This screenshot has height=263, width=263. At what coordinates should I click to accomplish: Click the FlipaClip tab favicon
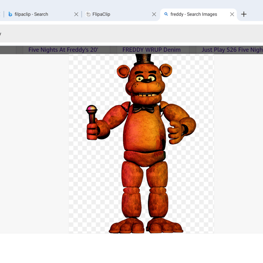[x=88, y=14]
